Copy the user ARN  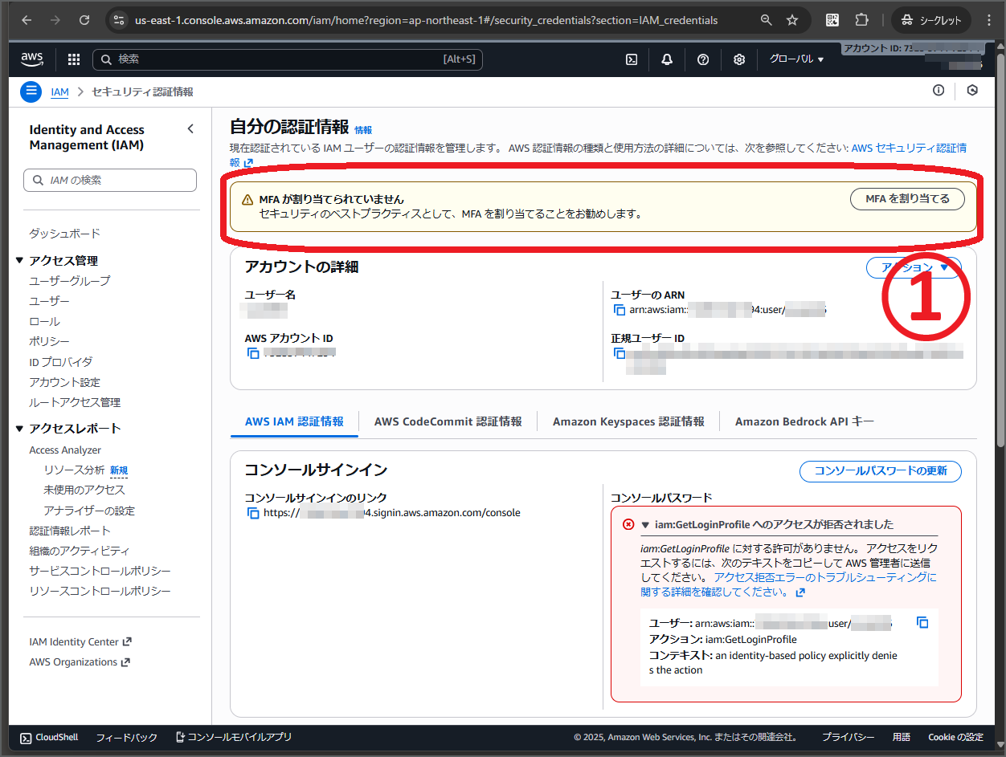click(620, 310)
